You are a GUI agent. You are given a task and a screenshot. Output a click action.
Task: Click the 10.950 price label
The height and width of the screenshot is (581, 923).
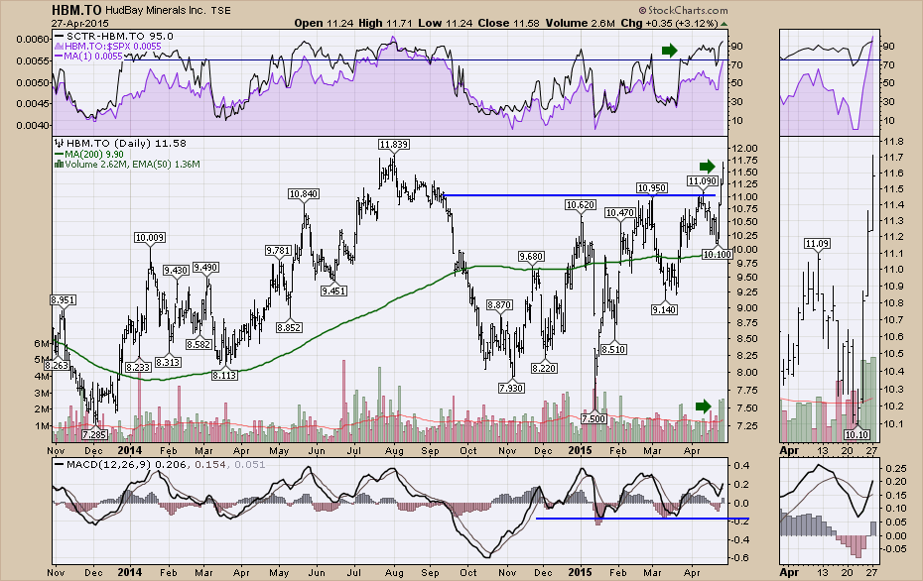click(652, 187)
